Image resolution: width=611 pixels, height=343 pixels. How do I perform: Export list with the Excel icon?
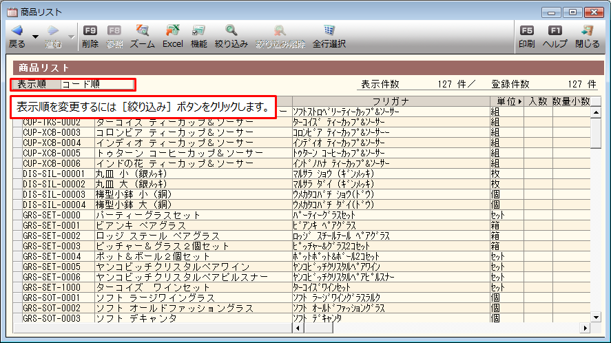click(x=173, y=31)
